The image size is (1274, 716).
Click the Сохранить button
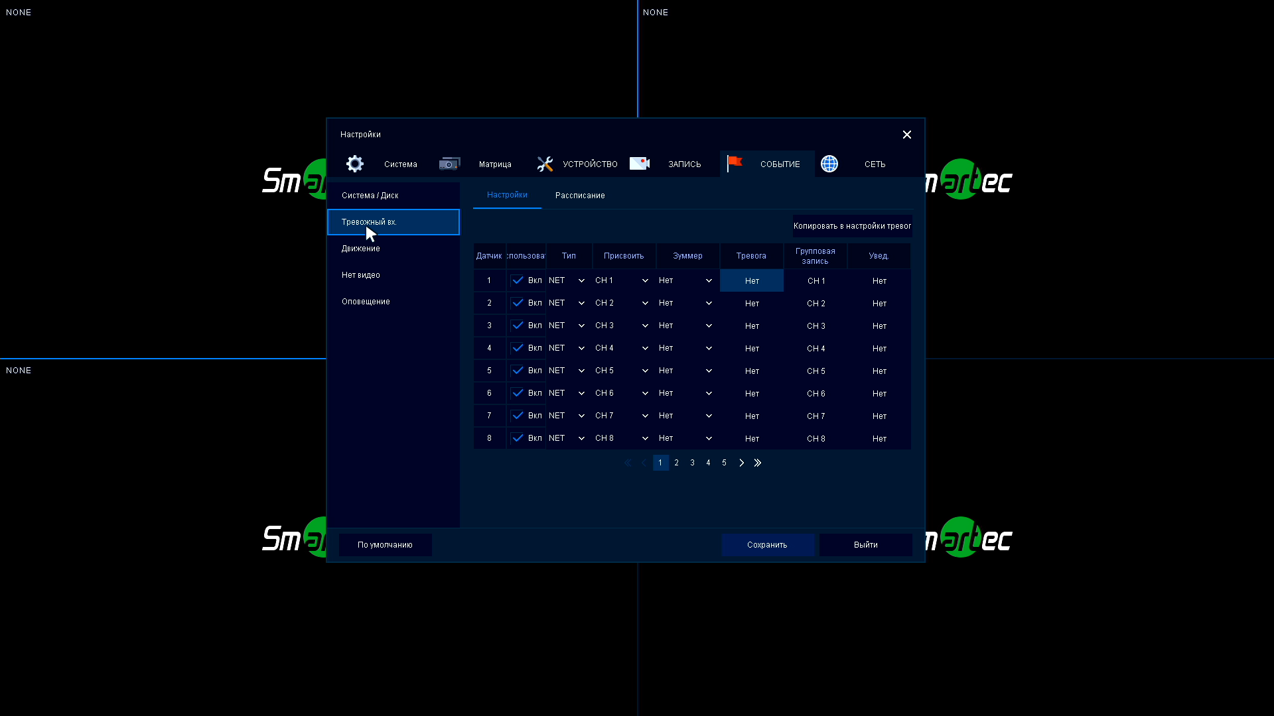pos(767,545)
